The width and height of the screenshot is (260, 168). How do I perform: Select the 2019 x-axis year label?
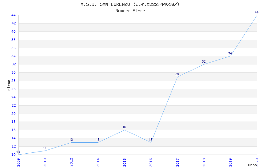pyautogui.click(x=230, y=163)
